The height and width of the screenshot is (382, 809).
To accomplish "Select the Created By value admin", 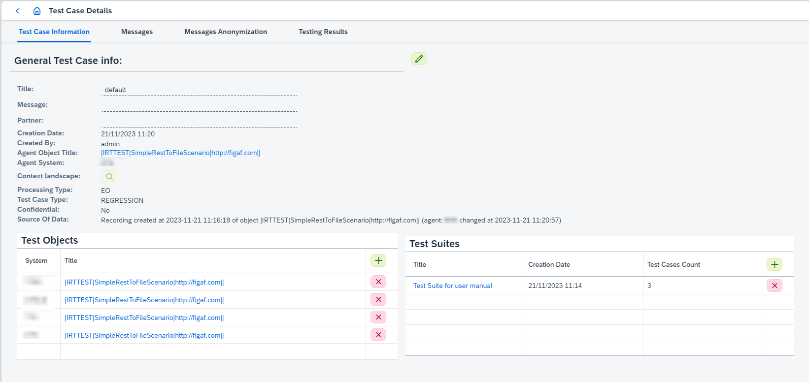I will (x=110, y=144).
